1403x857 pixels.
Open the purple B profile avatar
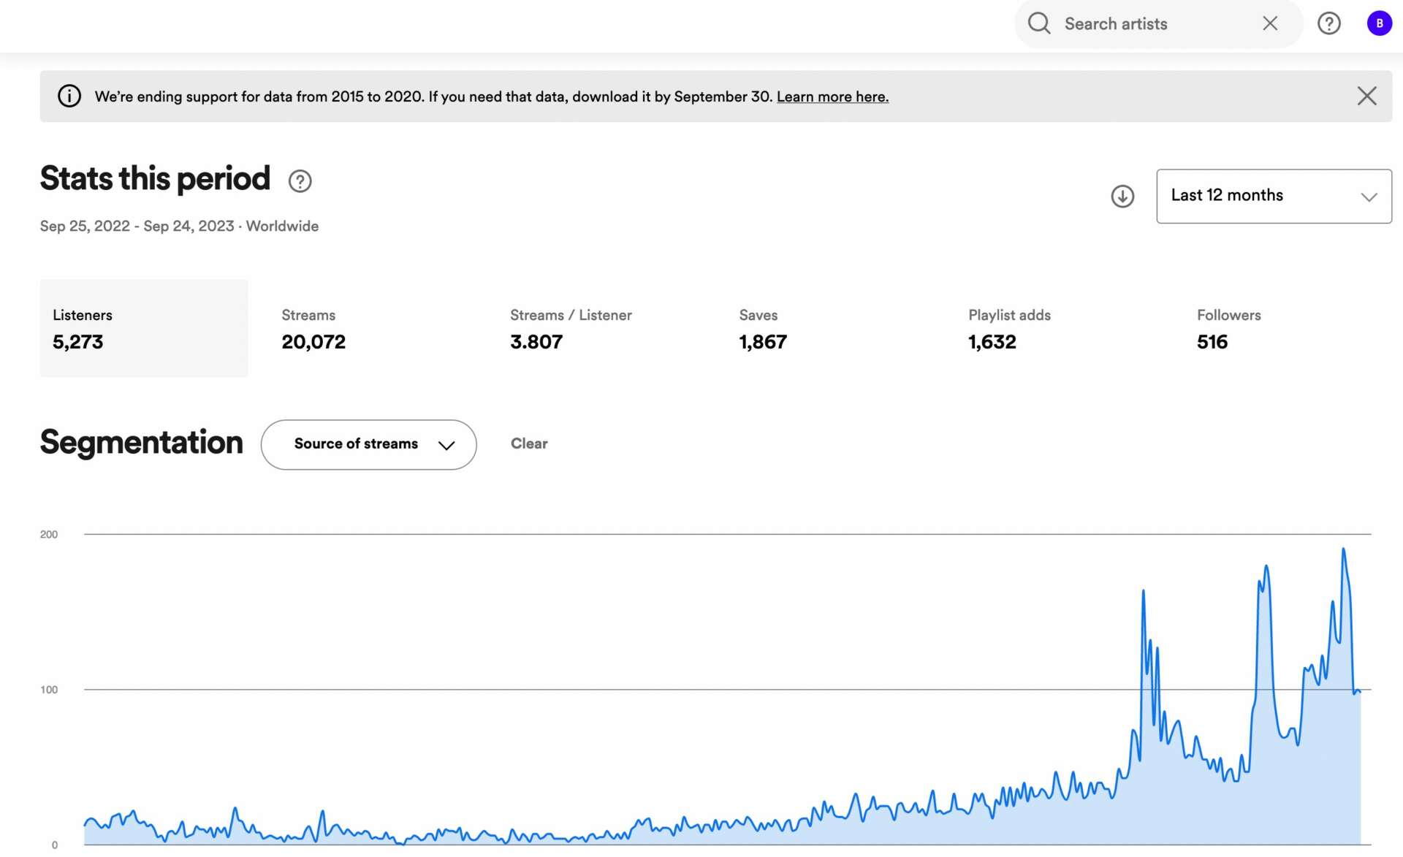[1379, 23]
